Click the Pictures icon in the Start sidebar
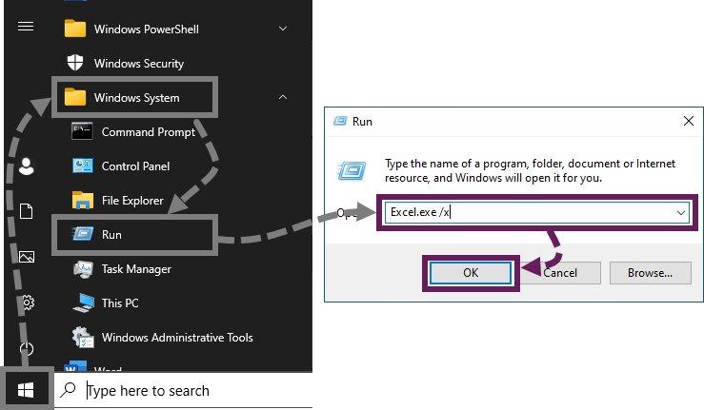This screenshot has height=410, width=704. [27, 257]
